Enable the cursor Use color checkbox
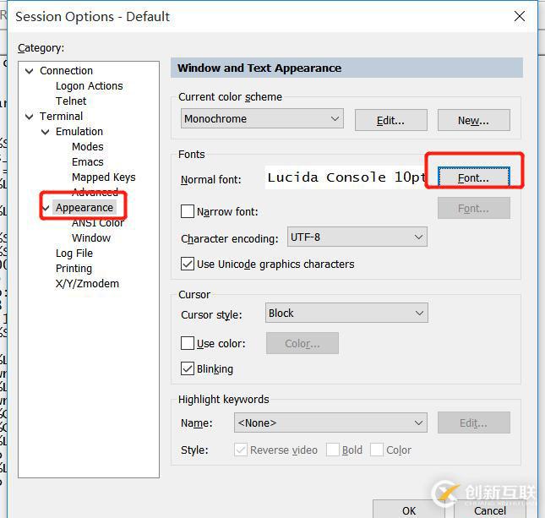This screenshot has width=545, height=518. coord(188,343)
